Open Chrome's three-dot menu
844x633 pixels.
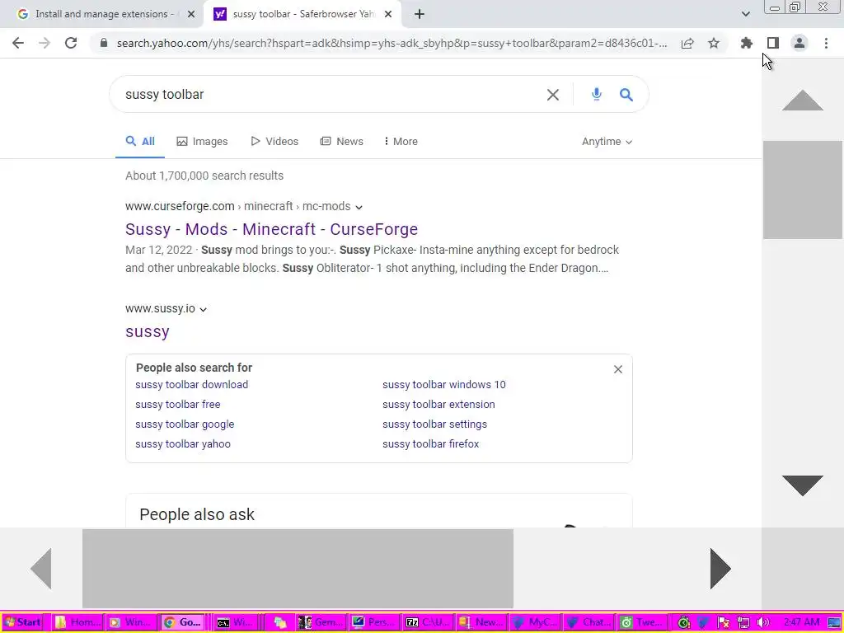[826, 43]
